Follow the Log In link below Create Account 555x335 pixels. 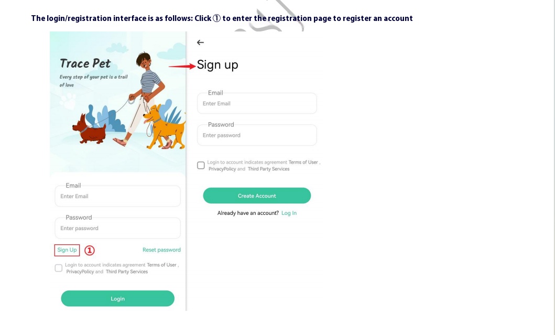tap(289, 213)
